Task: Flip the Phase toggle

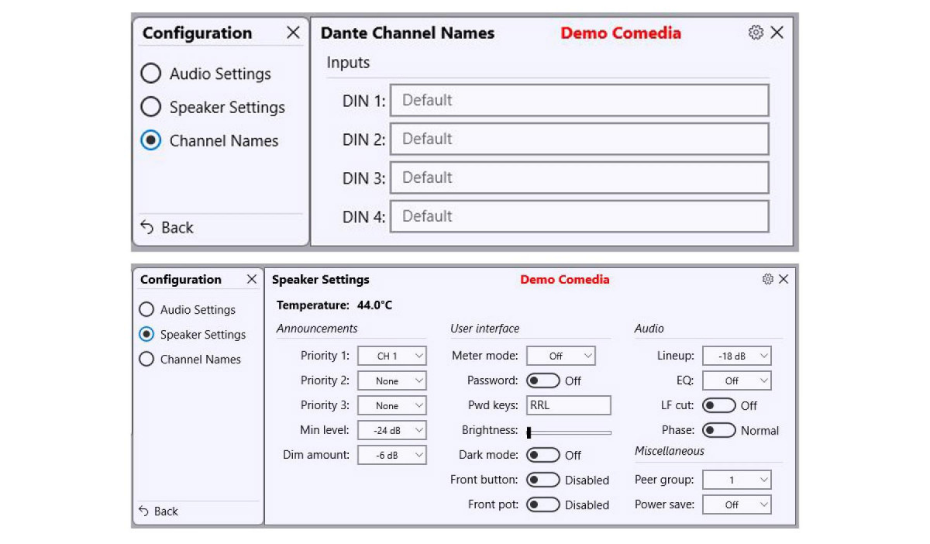Action: (718, 430)
